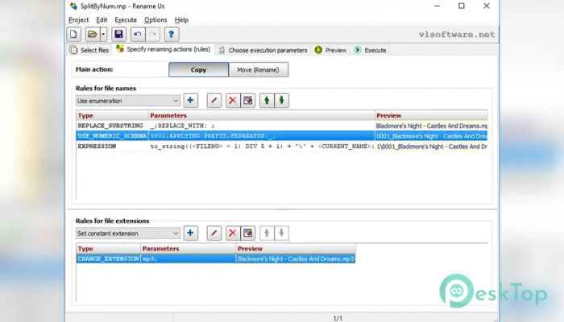Click the mp3; parameter cell
The height and width of the screenshot is (322, 564).
(188, 258)
